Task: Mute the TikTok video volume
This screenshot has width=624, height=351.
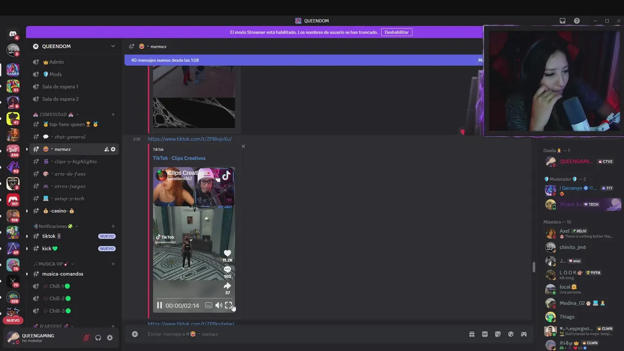Action: (x=218, y=305)
